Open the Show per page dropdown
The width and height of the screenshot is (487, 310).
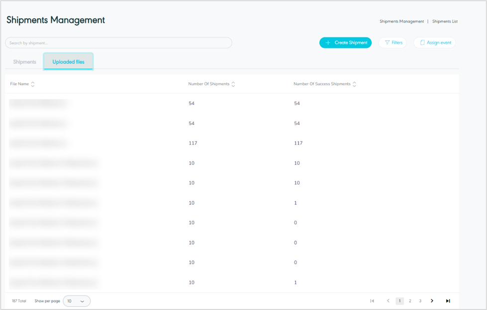pyautogui.click(x=77, y=301)
